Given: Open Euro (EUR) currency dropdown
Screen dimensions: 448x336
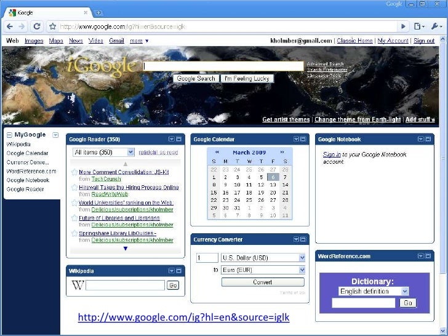Looking at the screenshot, I should 263,270.
